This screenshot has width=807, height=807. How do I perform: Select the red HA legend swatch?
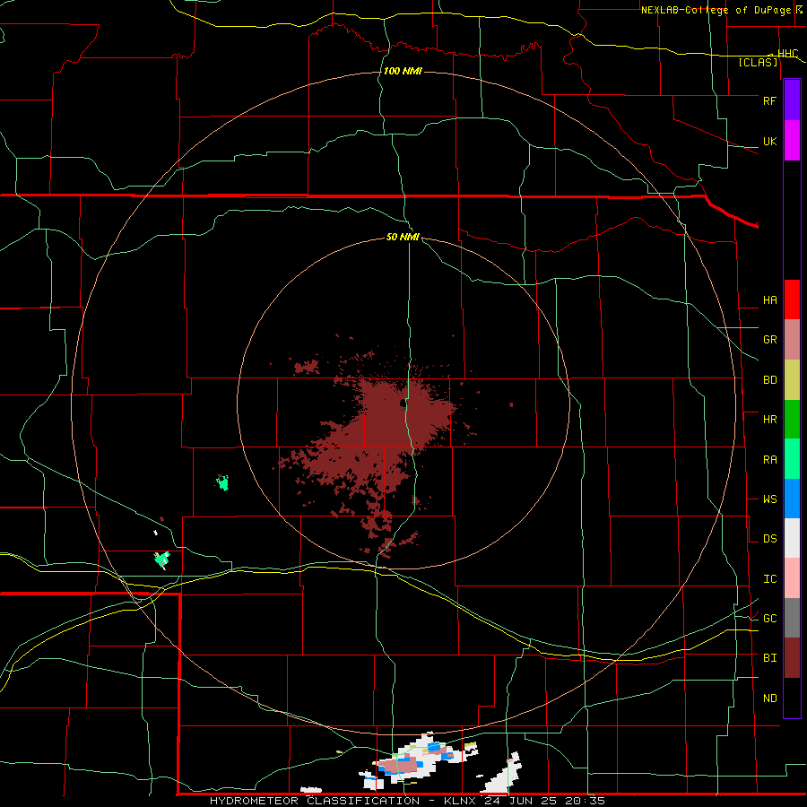(792, 299)
